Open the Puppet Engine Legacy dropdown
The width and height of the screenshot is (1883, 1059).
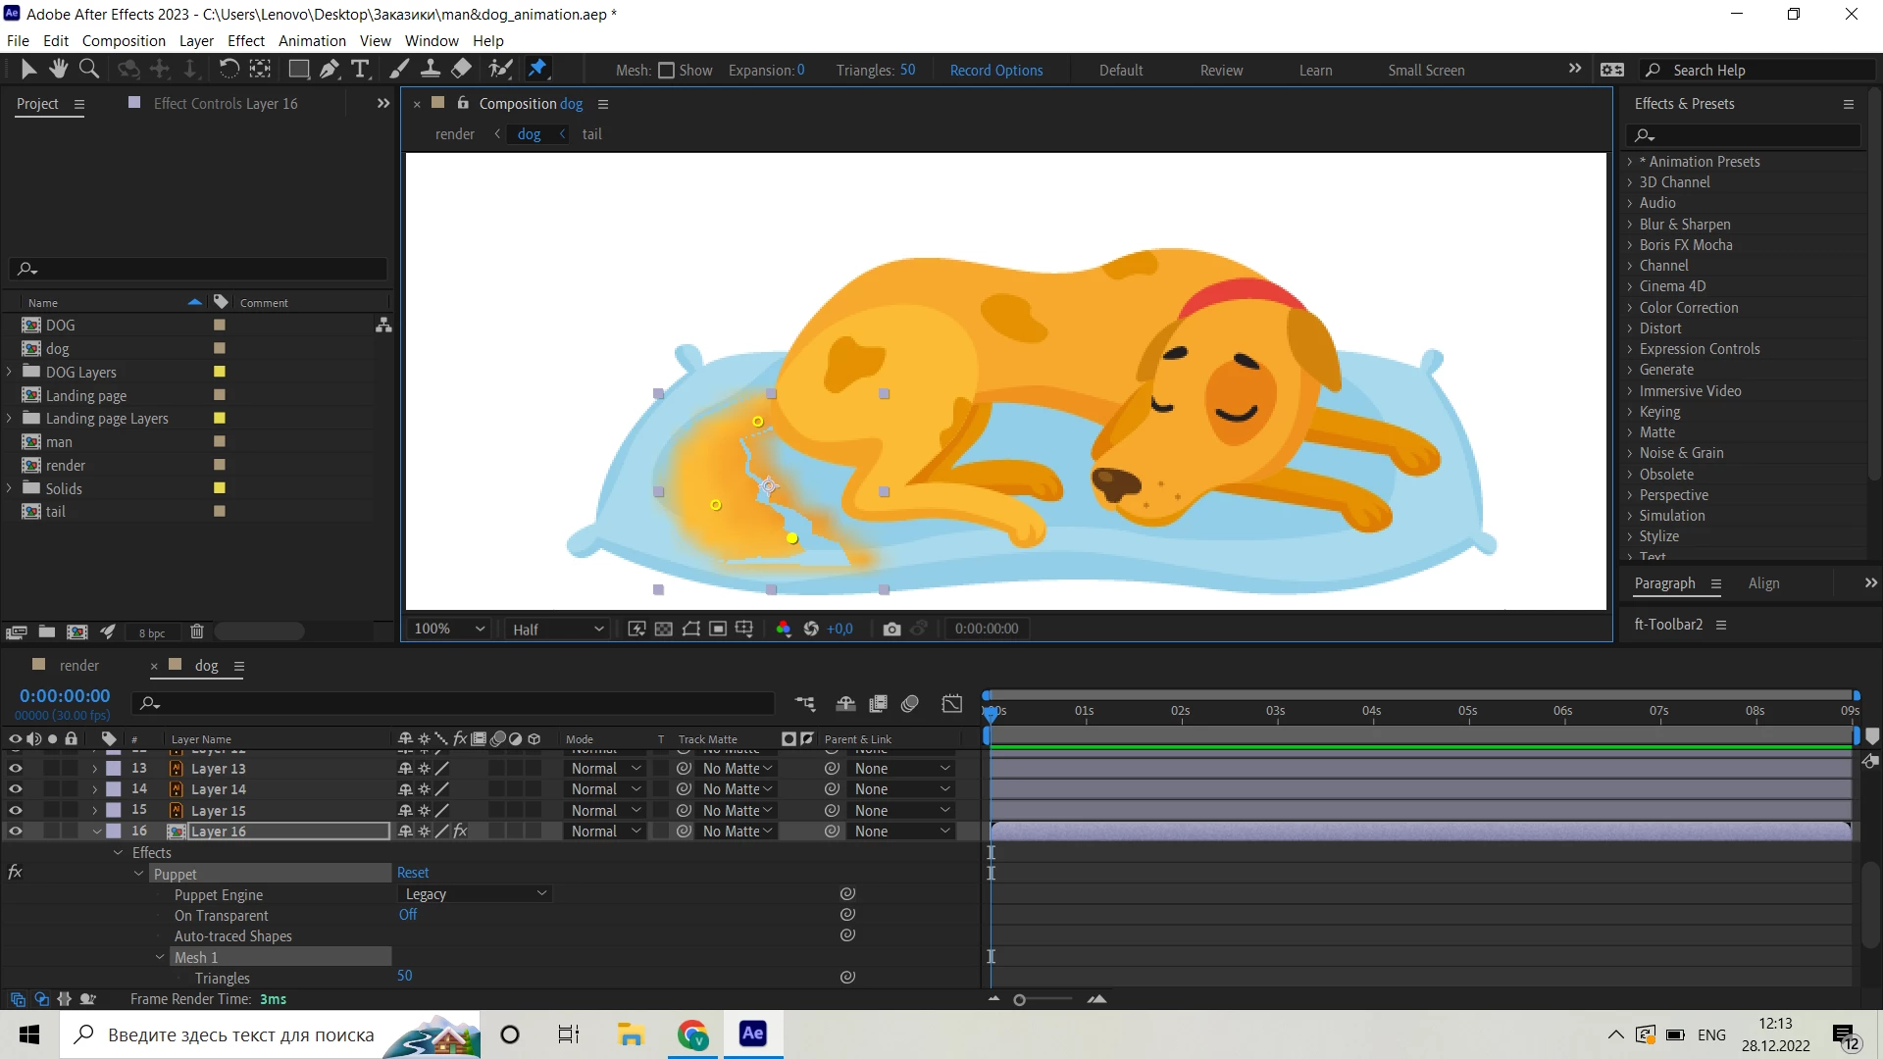tap(476, 894)
